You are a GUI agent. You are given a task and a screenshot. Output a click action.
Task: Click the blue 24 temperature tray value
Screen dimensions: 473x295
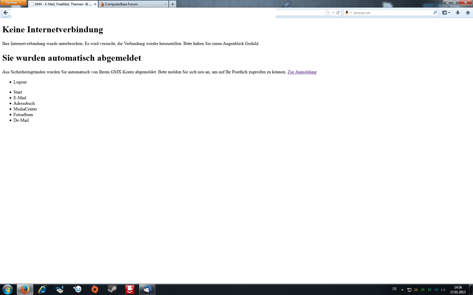pyautogui.click(x=436, y=290)
